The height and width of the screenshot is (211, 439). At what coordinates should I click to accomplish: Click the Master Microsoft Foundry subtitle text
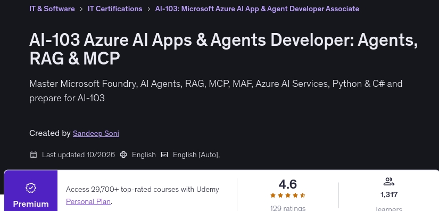(216, 91)
